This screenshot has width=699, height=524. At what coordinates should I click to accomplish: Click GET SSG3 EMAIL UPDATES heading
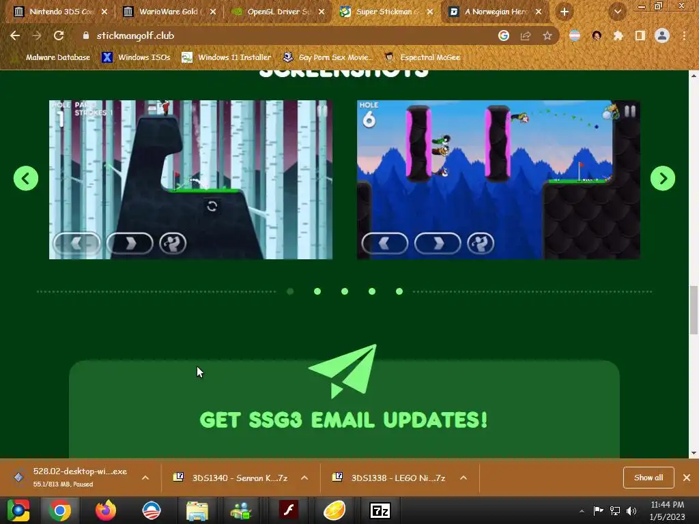(x=343, y=420)
